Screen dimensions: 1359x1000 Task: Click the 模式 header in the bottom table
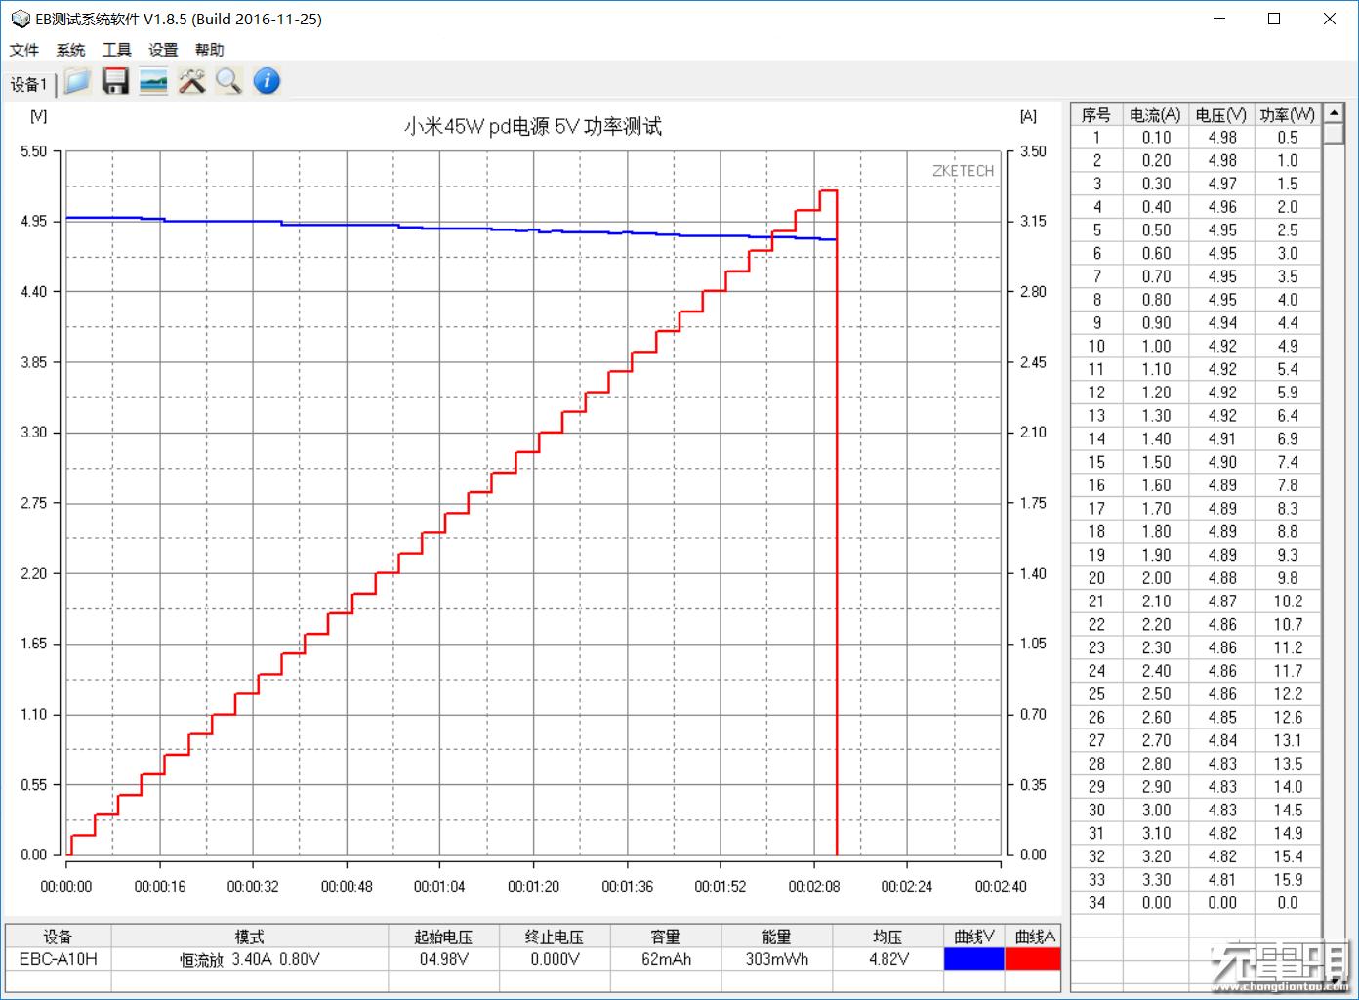coord(250,937)
